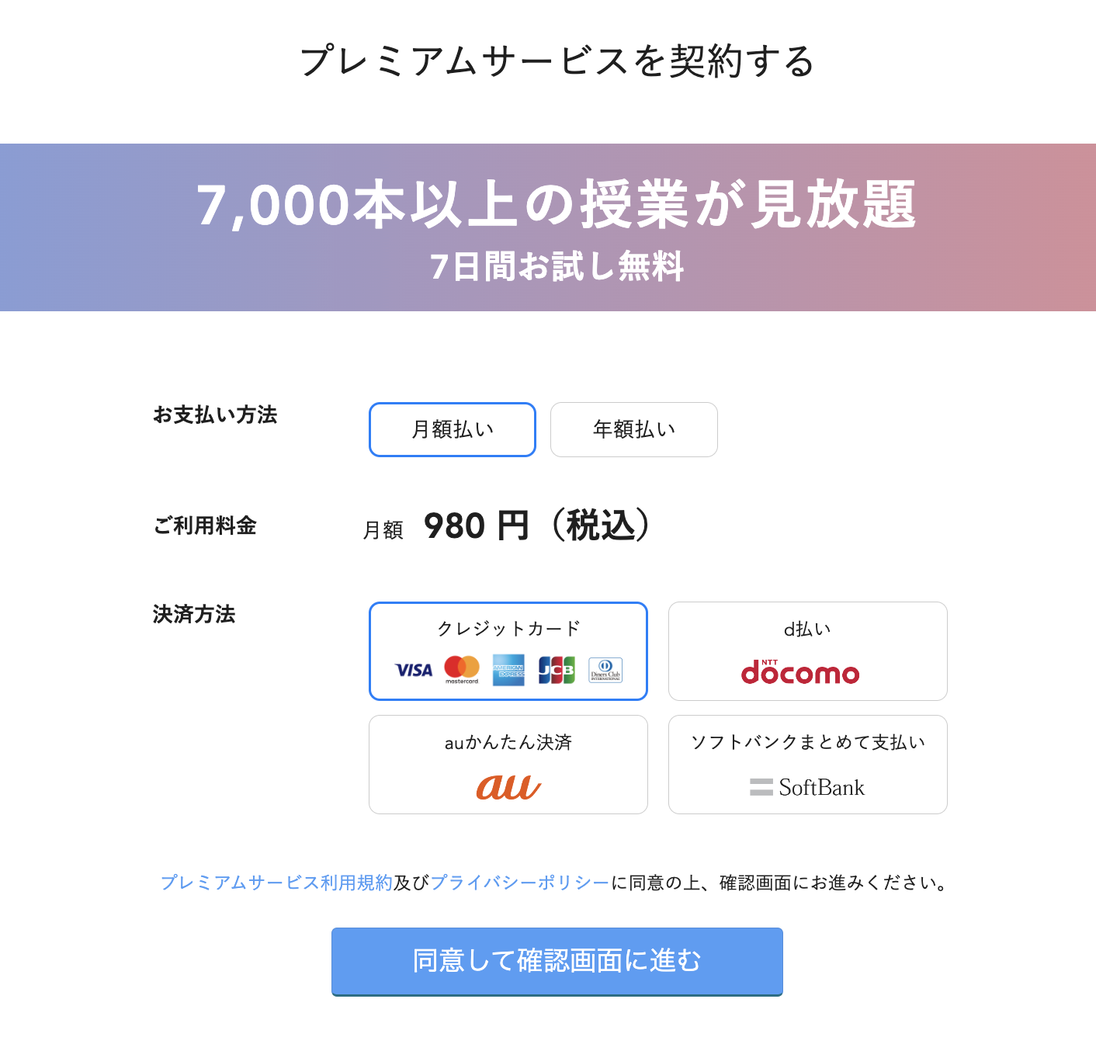1096x1051 pixels.
Task: Click 同意して確認画面に進む button
Action: click(x=557, y=961)
